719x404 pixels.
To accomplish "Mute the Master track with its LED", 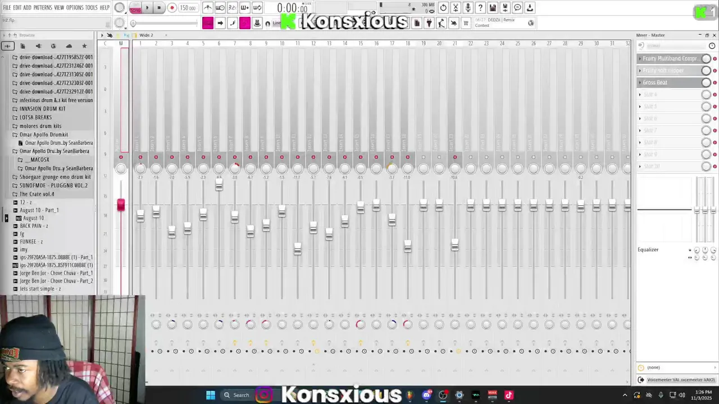I will pos(121,157).
